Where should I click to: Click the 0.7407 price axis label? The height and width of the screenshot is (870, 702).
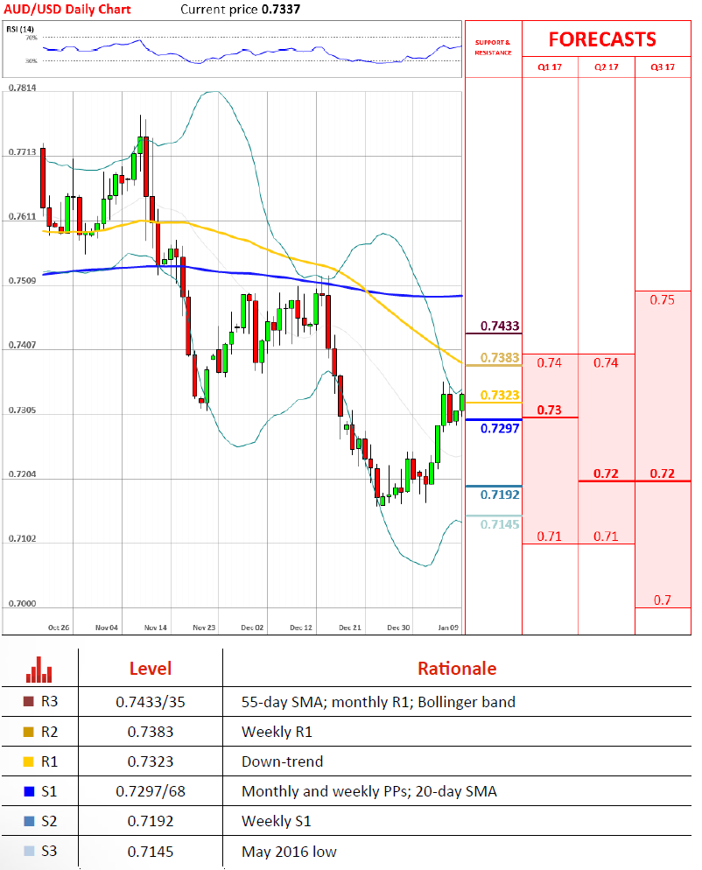point(22,345)
